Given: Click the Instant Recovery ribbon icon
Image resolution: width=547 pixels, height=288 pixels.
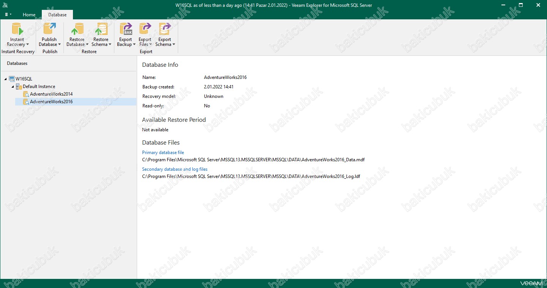Looking at the screenshot, I should (17, 29).
